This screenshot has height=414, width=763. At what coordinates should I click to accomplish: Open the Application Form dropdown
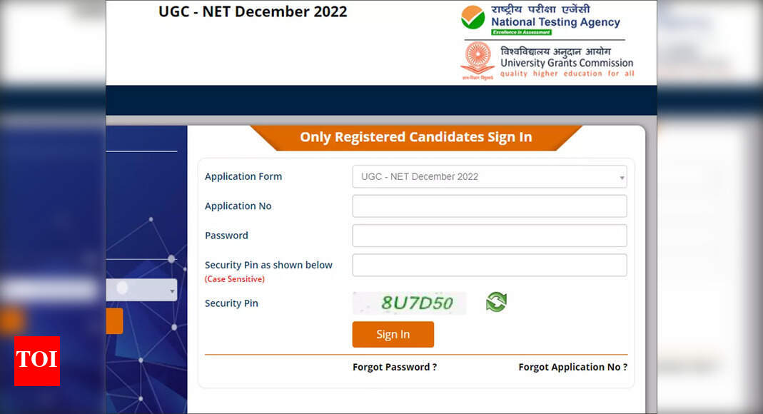coord(489,176)
